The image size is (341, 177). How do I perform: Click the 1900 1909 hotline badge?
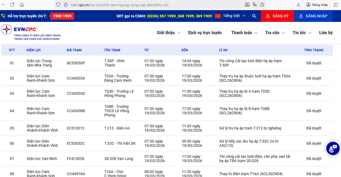62,16
